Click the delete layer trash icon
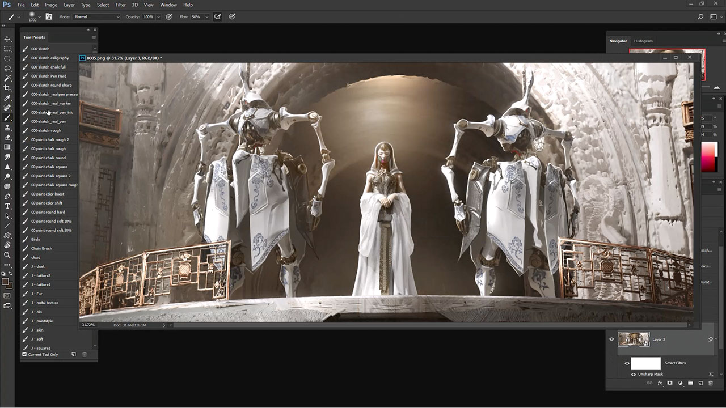 coord(710,383)
